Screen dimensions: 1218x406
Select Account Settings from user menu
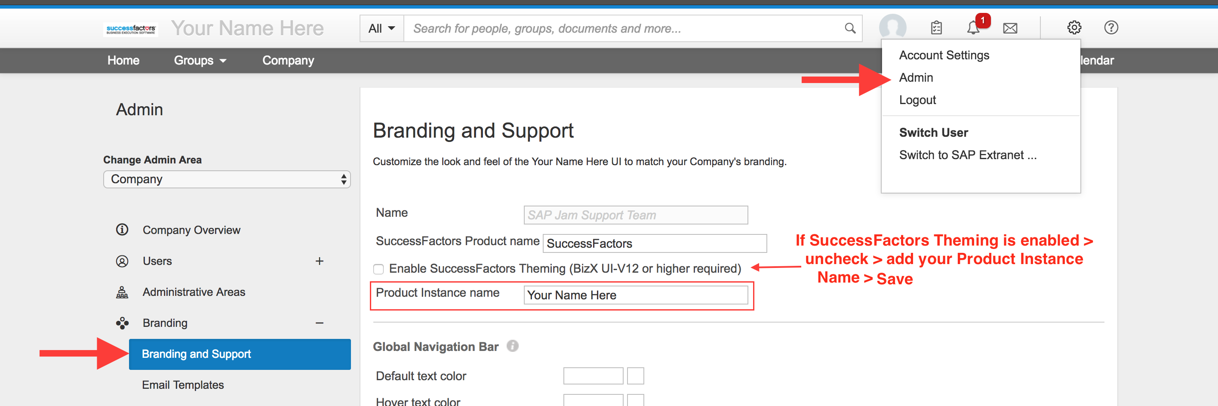[944, 55]
